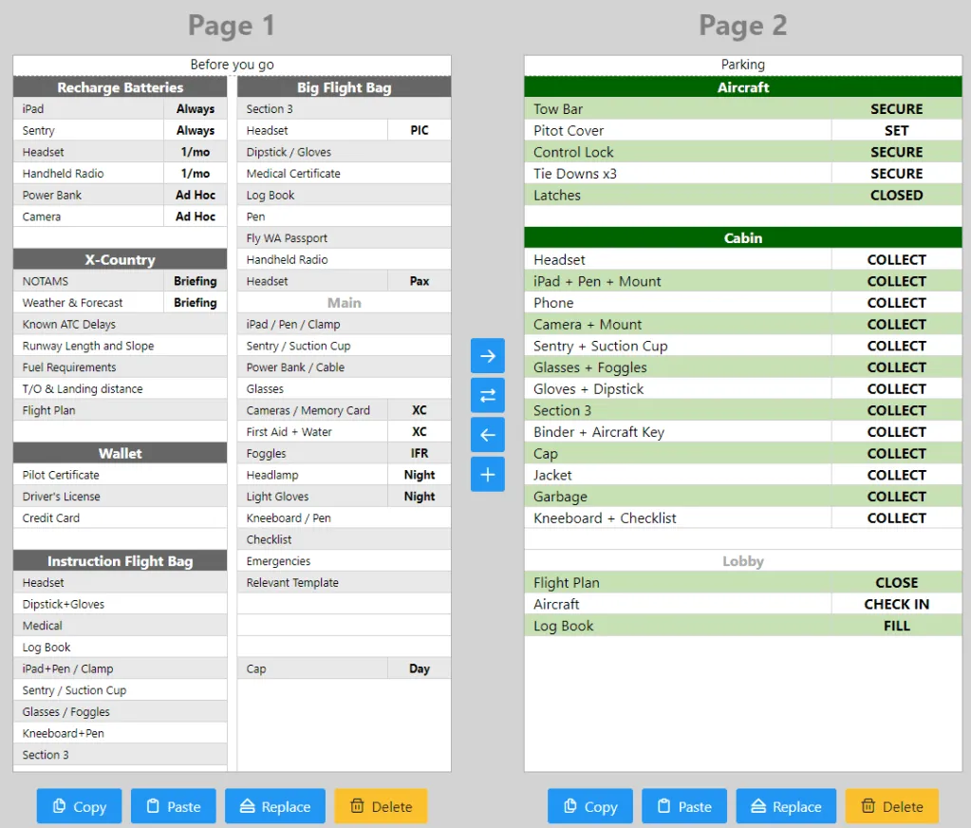Click the left arrow copy-to-Page-1 icon
Screen dimensions: 971x828
487,435
